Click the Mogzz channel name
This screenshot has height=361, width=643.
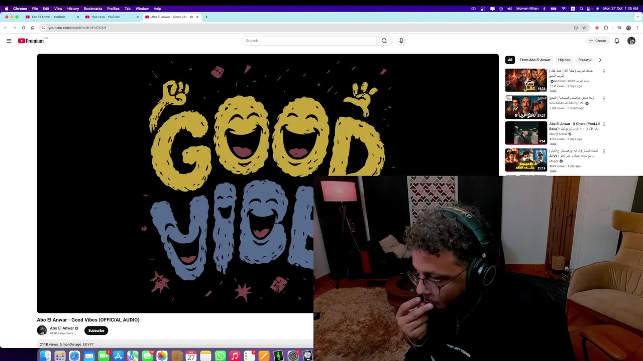554,161
